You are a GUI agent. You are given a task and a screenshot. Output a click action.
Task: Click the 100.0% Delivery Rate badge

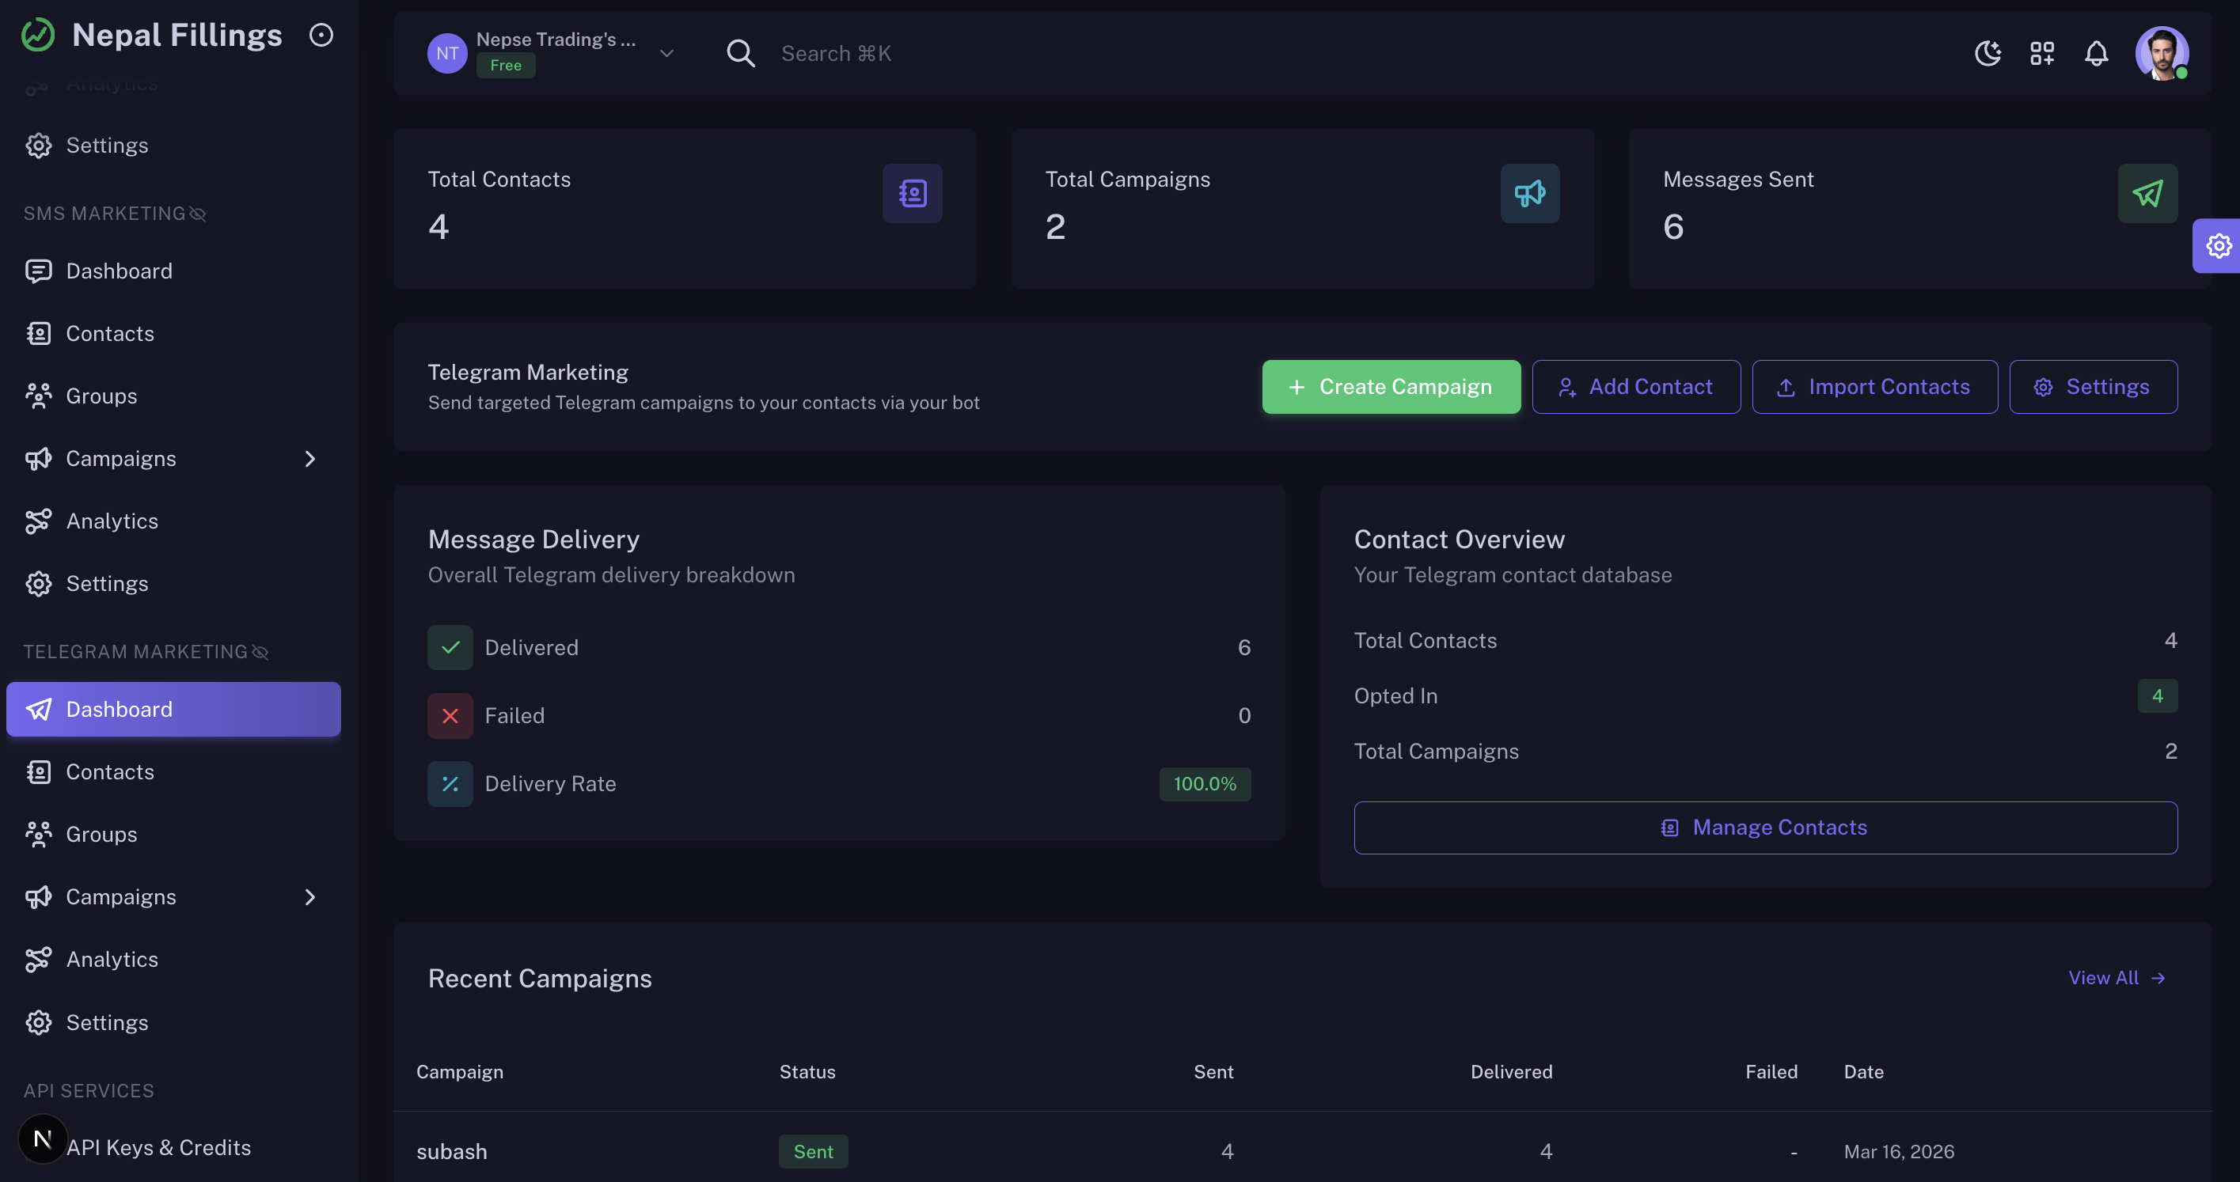1205,784
